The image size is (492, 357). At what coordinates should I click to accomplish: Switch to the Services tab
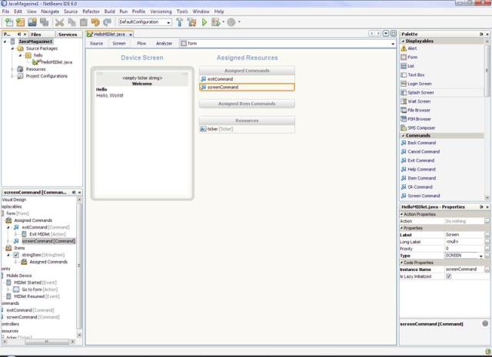(x=68, y=34)
